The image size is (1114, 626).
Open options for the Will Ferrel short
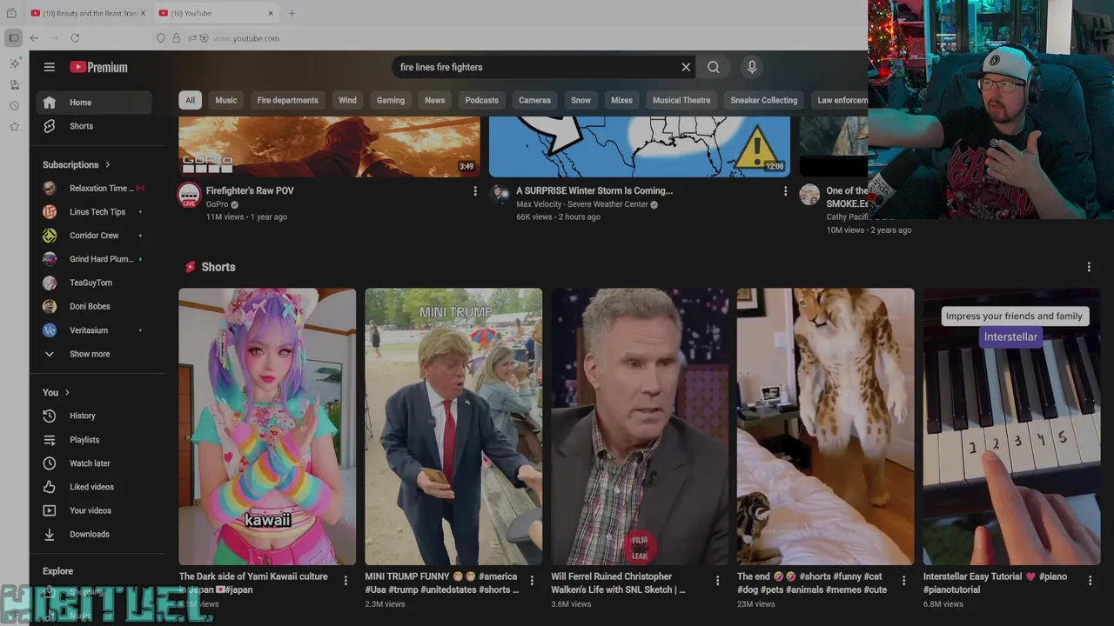click(718, 581)
